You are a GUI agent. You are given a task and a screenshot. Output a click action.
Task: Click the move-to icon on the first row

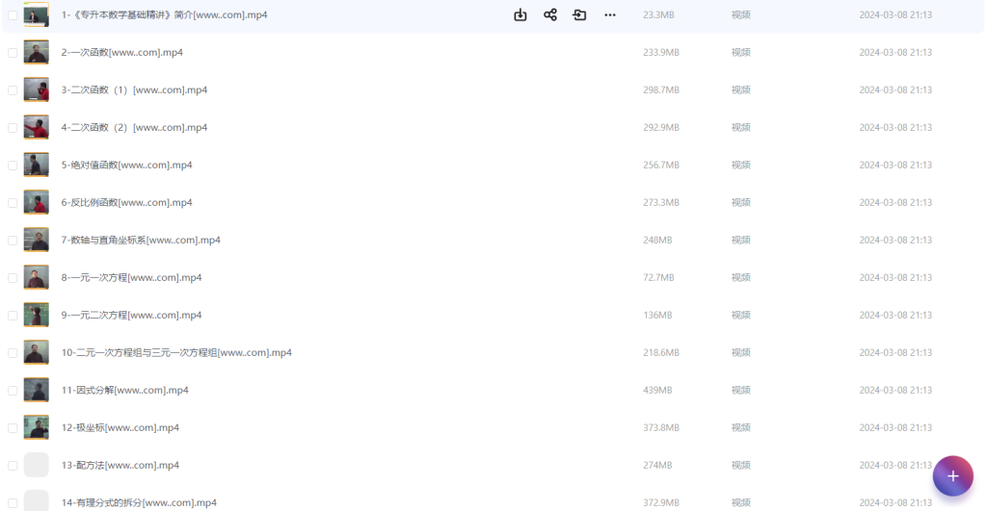click(579, 15)
